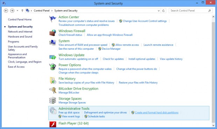This screenshot has width=217, height=129.
Task: Open Manage BitLocker link
Action: pyautogui.click(x=69, y=93)
